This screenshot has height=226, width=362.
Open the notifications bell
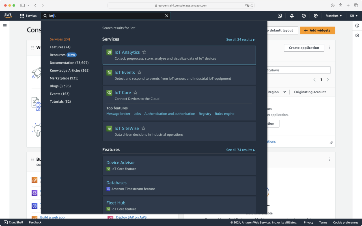pos(292,16)
